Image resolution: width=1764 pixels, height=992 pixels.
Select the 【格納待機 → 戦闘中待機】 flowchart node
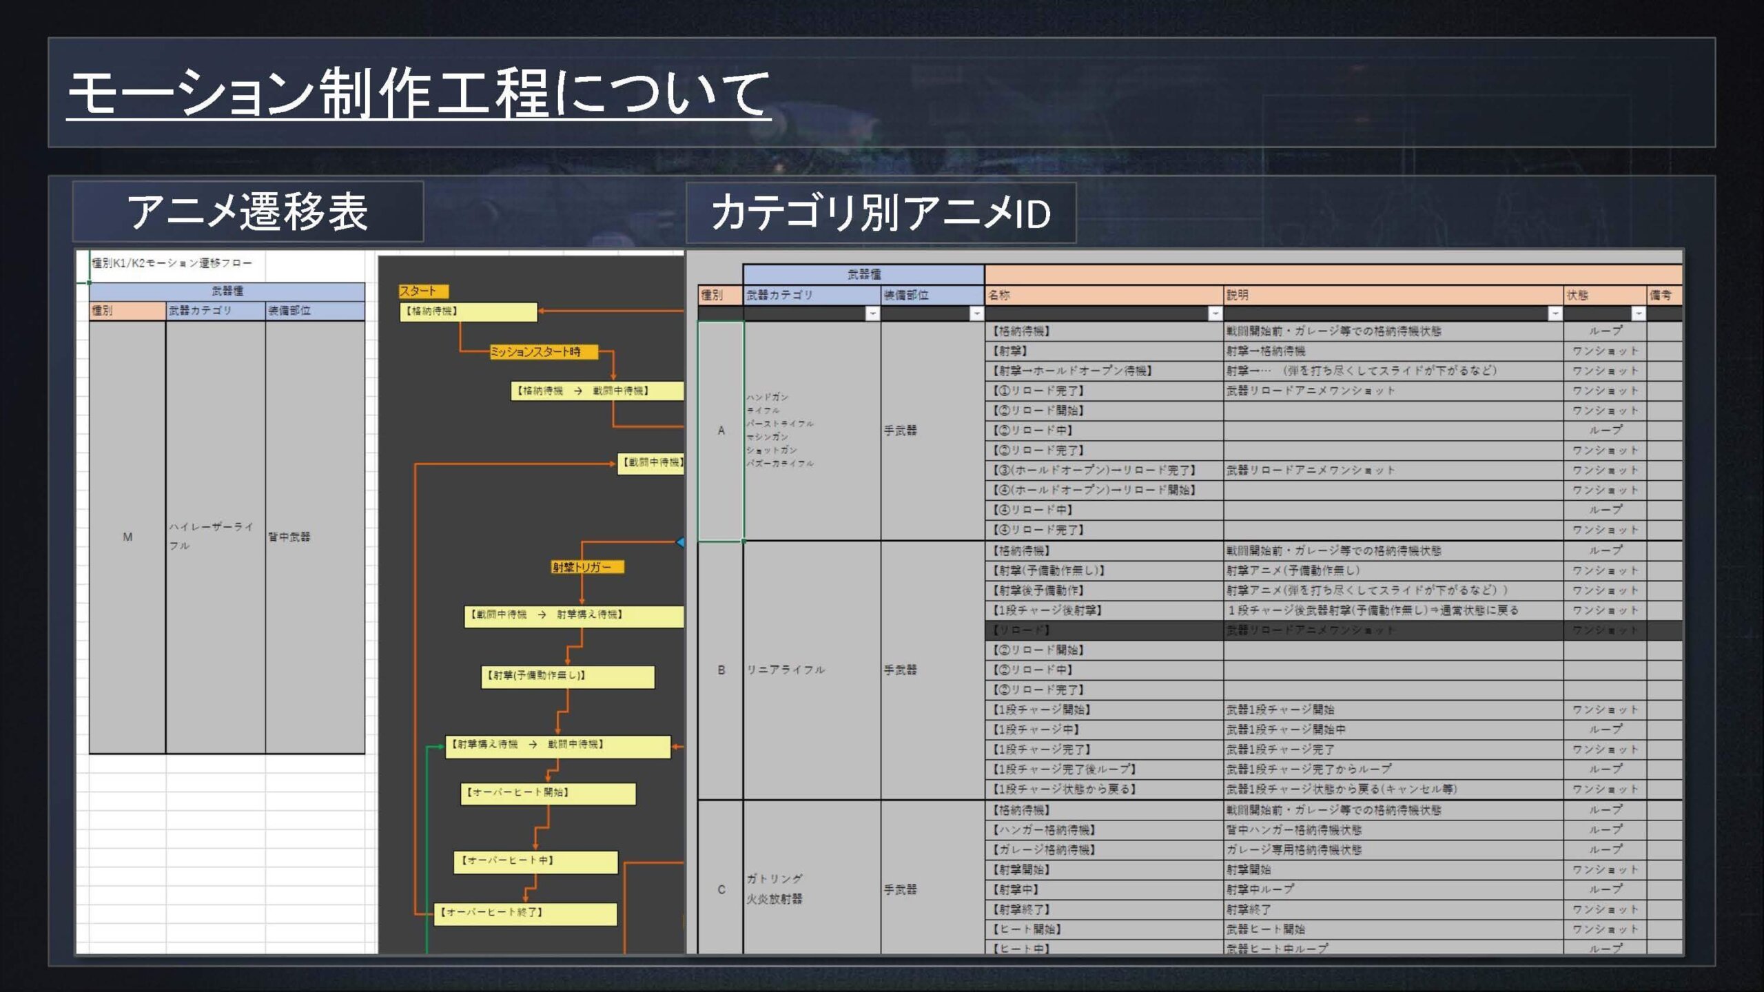click(x=597, y=391)
